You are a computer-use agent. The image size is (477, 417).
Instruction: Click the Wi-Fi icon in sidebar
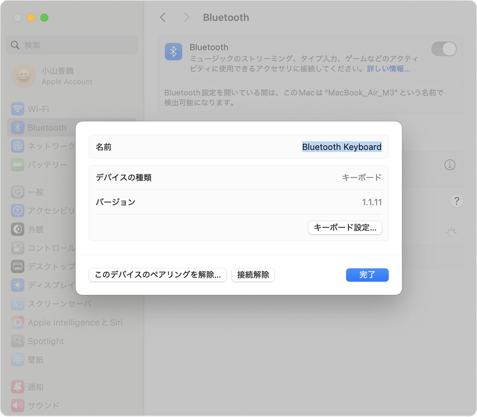pyautogui.click(x=17, y=109)
